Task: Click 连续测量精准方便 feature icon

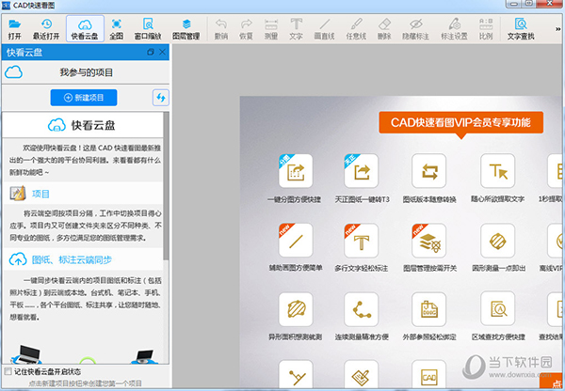Action: pyautogui.click(x=361, y=309)
